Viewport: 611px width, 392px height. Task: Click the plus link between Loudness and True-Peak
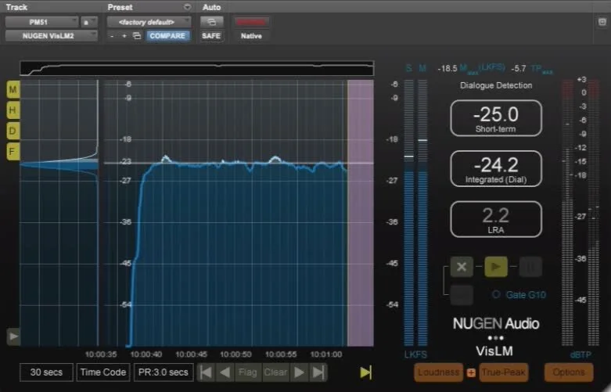tap(471, 373)
